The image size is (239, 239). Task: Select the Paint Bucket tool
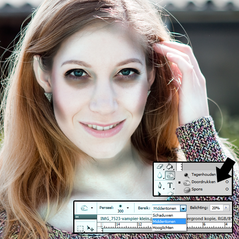click(170, 167)
